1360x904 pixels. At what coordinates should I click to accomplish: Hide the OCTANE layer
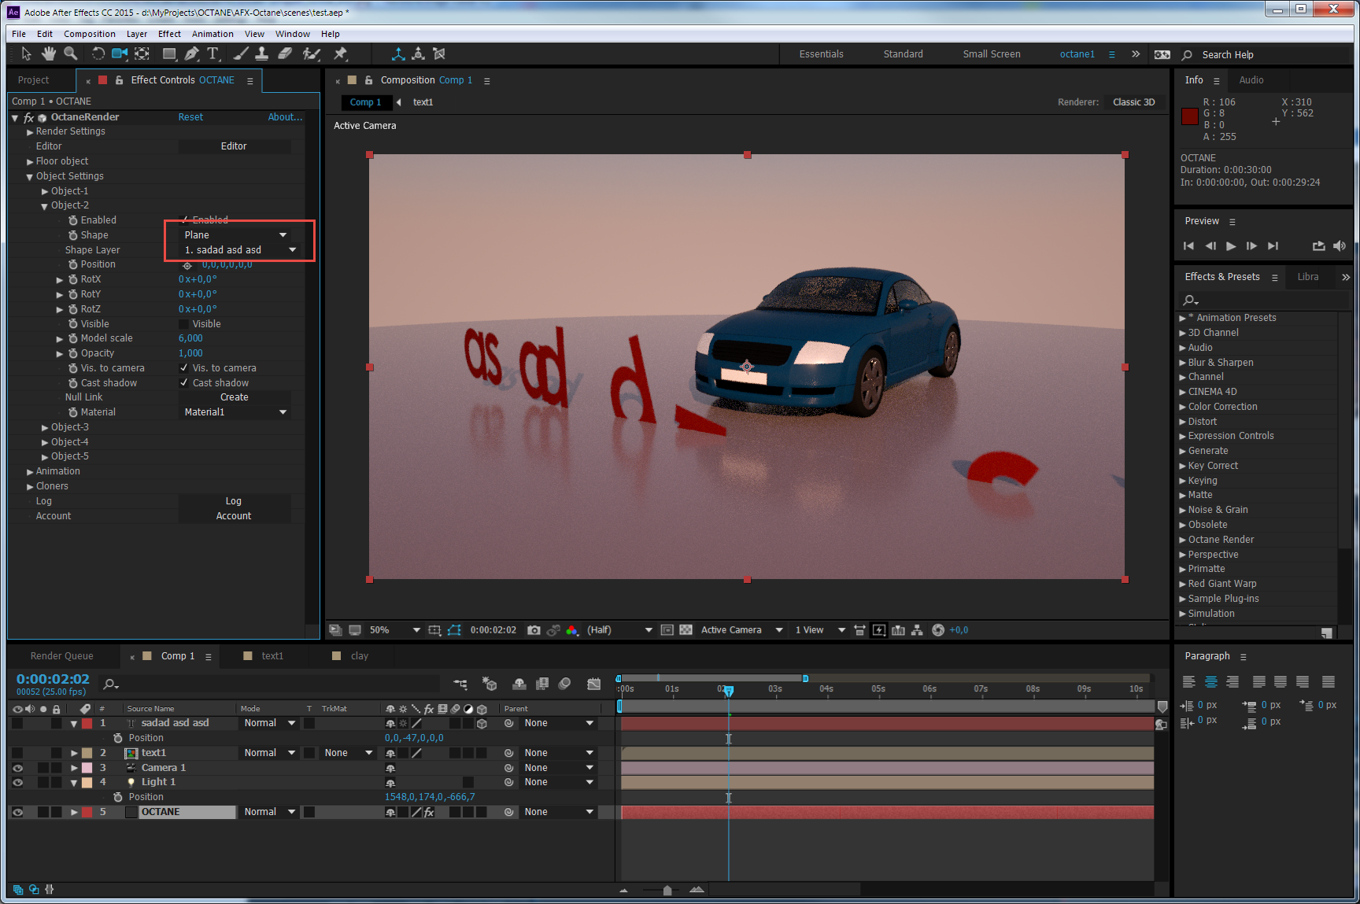tap(17, 812)
